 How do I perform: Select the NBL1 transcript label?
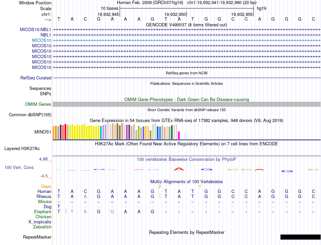pos(46,35)
